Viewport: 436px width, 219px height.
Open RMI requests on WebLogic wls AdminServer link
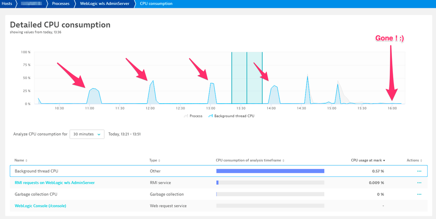(x=55, y=183)
